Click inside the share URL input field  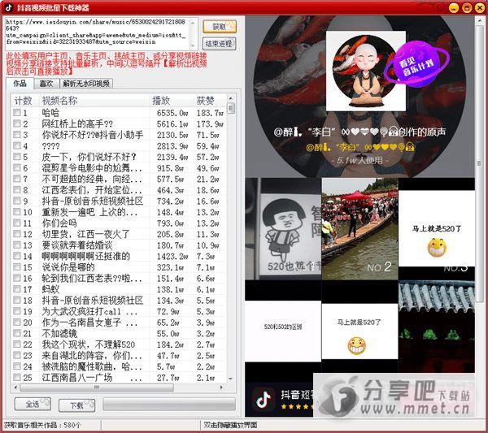(x=98, y=33)
